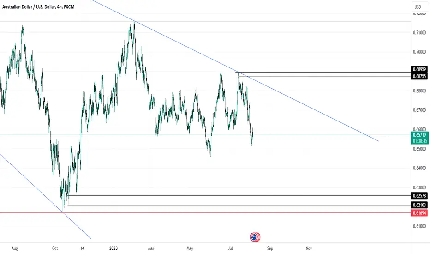Select the black horizontal line at 0.62578
Image resolution: width=430 pixels, height=254 pixels.
[239, 196]
